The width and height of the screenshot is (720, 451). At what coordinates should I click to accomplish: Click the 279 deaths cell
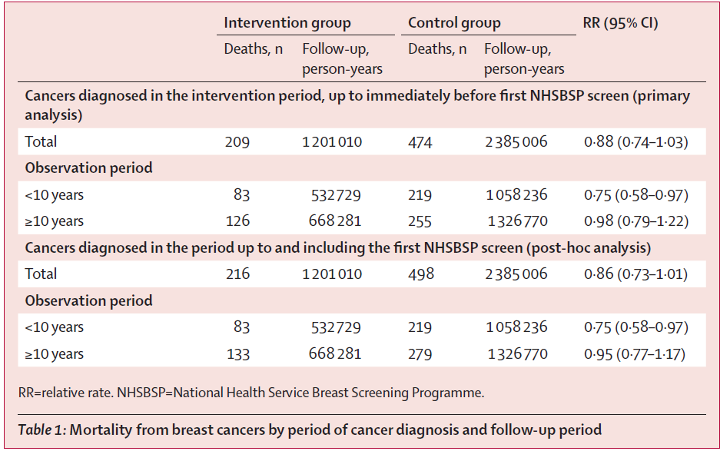point(420,354)
